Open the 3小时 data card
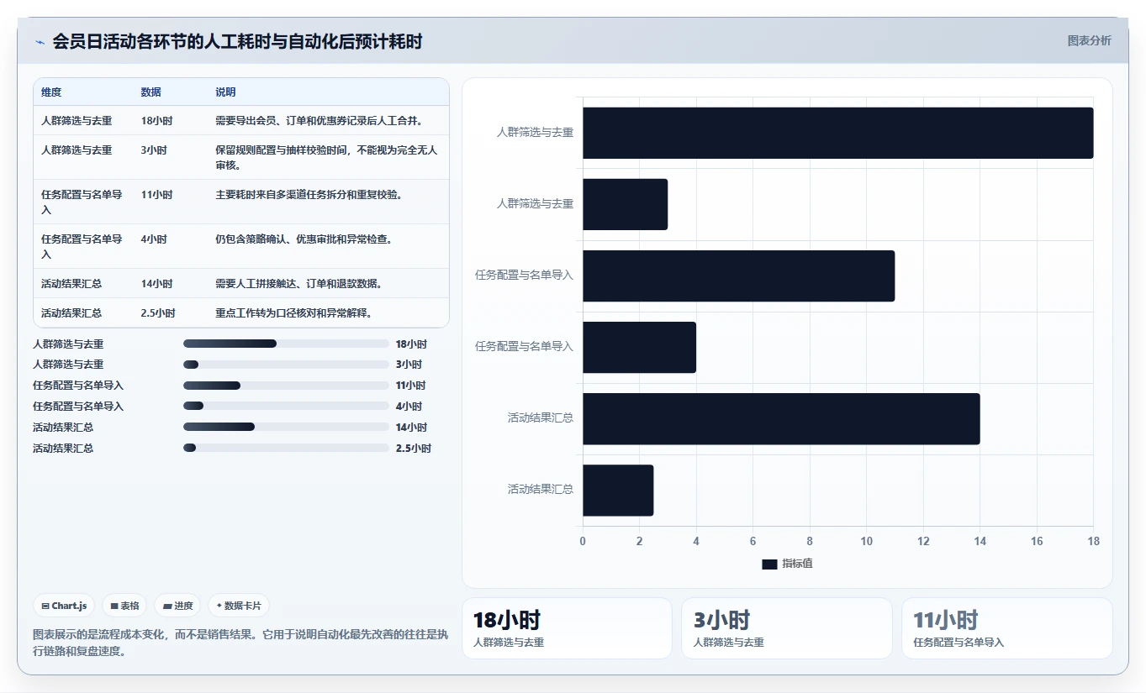1146x693 pixels. pos(787,628)
